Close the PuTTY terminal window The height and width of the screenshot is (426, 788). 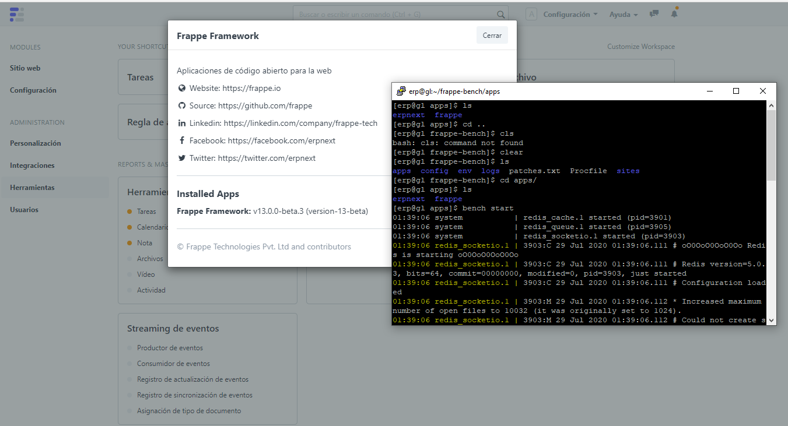pyautogui.click(x=763, y=91)
